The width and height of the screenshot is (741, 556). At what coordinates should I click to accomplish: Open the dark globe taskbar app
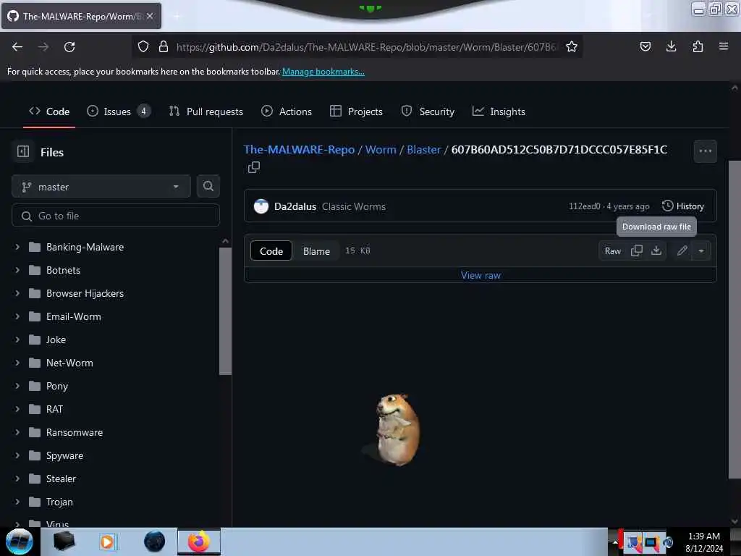(x=155, y=542)
